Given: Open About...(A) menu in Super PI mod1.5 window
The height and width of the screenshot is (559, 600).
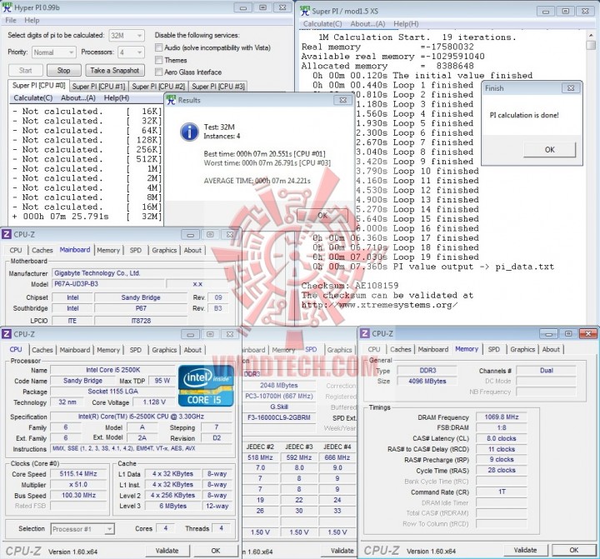Looking at the screenshot, I should tap(367, 23).
